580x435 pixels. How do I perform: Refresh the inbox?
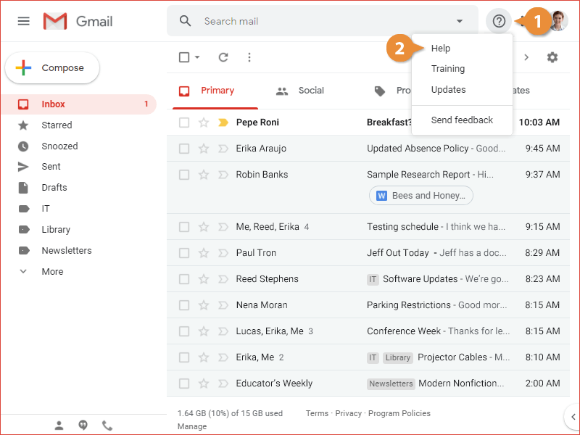(223, 57)
